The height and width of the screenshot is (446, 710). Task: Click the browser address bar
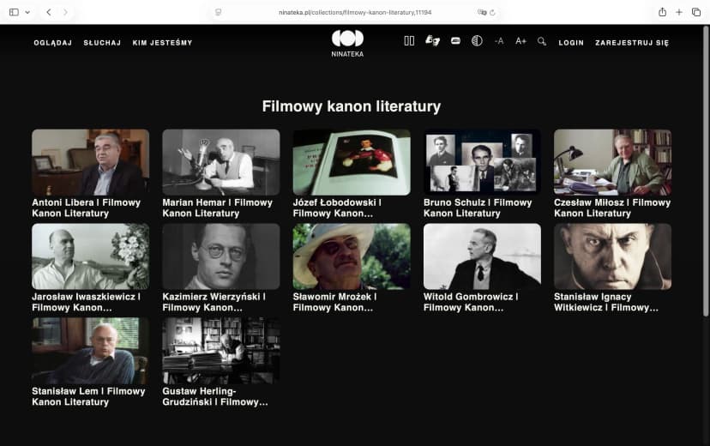pos(354,12)
